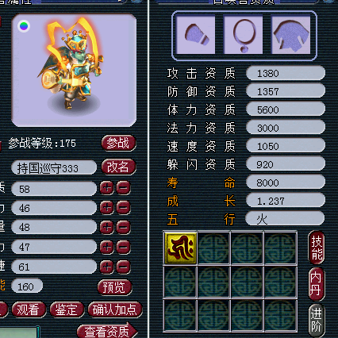Click the pet name field 持国巡守333

(54, 167)
